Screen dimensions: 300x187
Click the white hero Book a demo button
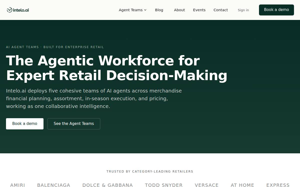coord(25,124)
